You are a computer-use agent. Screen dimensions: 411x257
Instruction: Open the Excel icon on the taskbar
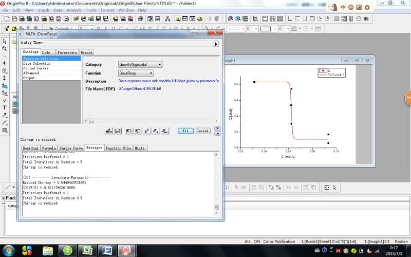(x=87, y=251)
